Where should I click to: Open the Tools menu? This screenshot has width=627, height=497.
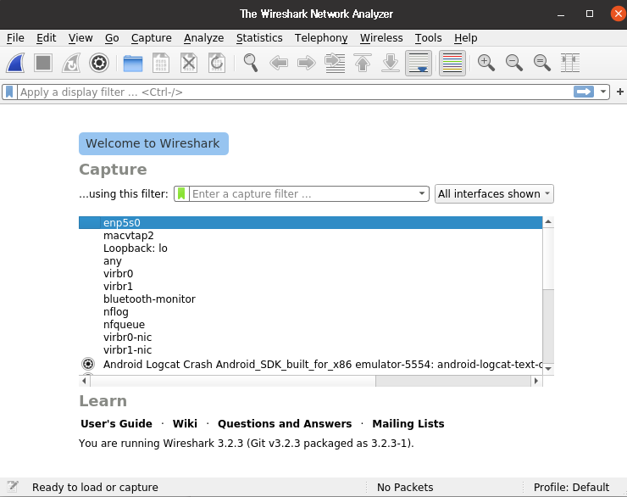(428, 38)
